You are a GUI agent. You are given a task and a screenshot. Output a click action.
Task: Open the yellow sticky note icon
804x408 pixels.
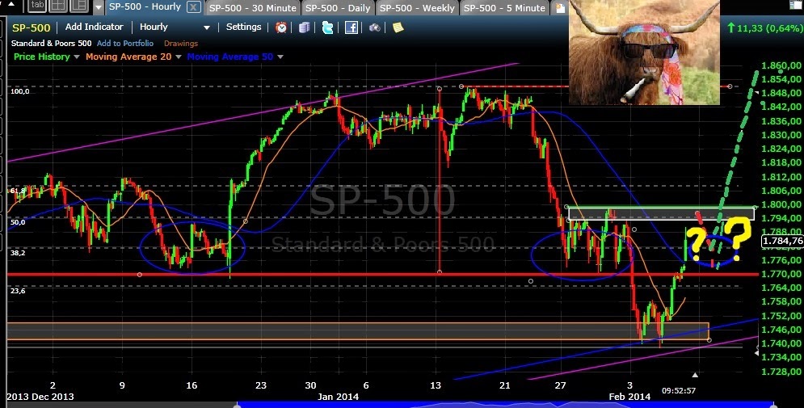(398, 27)
